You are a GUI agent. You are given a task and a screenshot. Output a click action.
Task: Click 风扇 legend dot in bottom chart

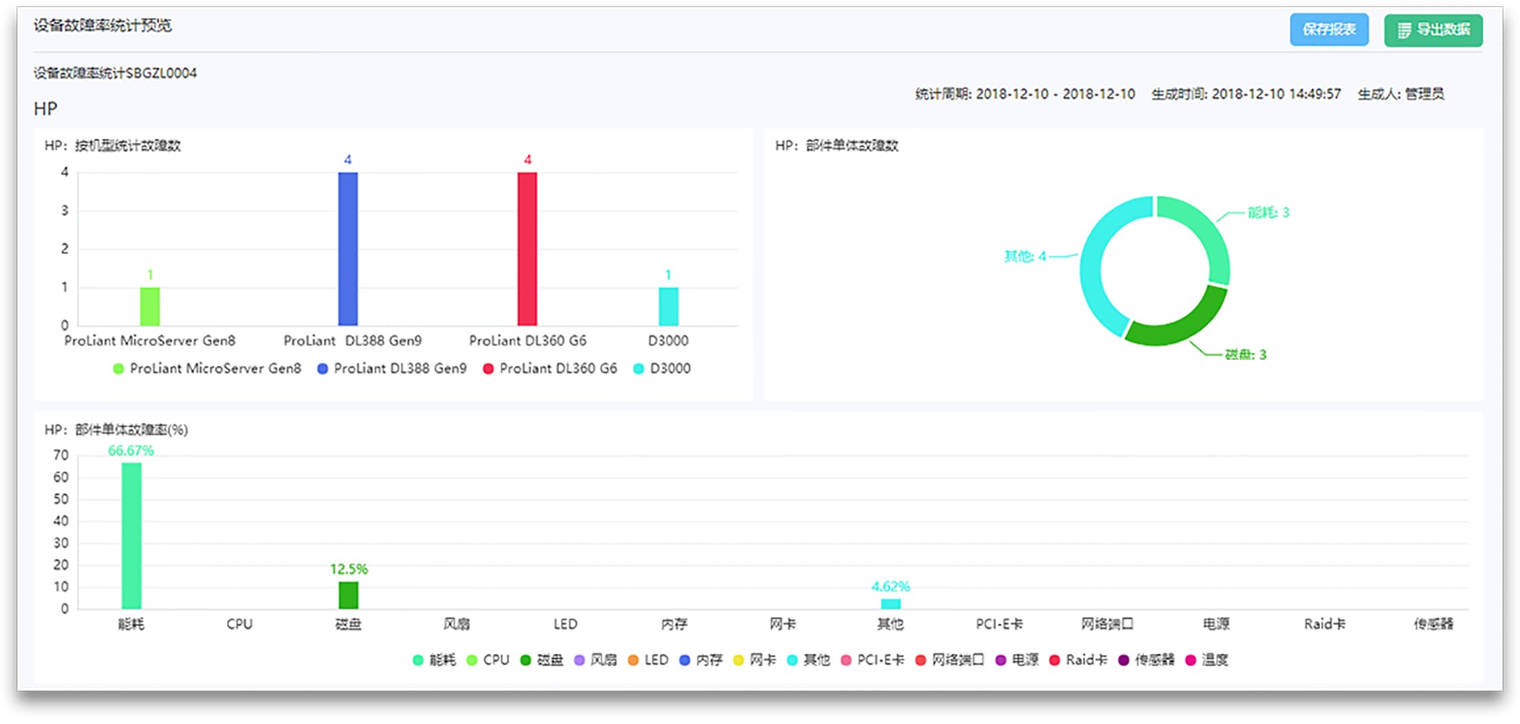coord(579,660)
